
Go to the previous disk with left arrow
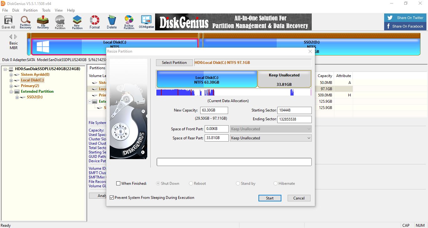click(11, 37)
